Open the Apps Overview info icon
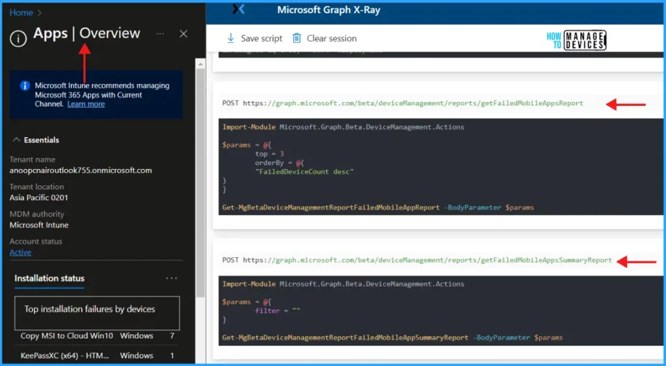Viewport: 666px width, 366px height. [x=18, y=38]
